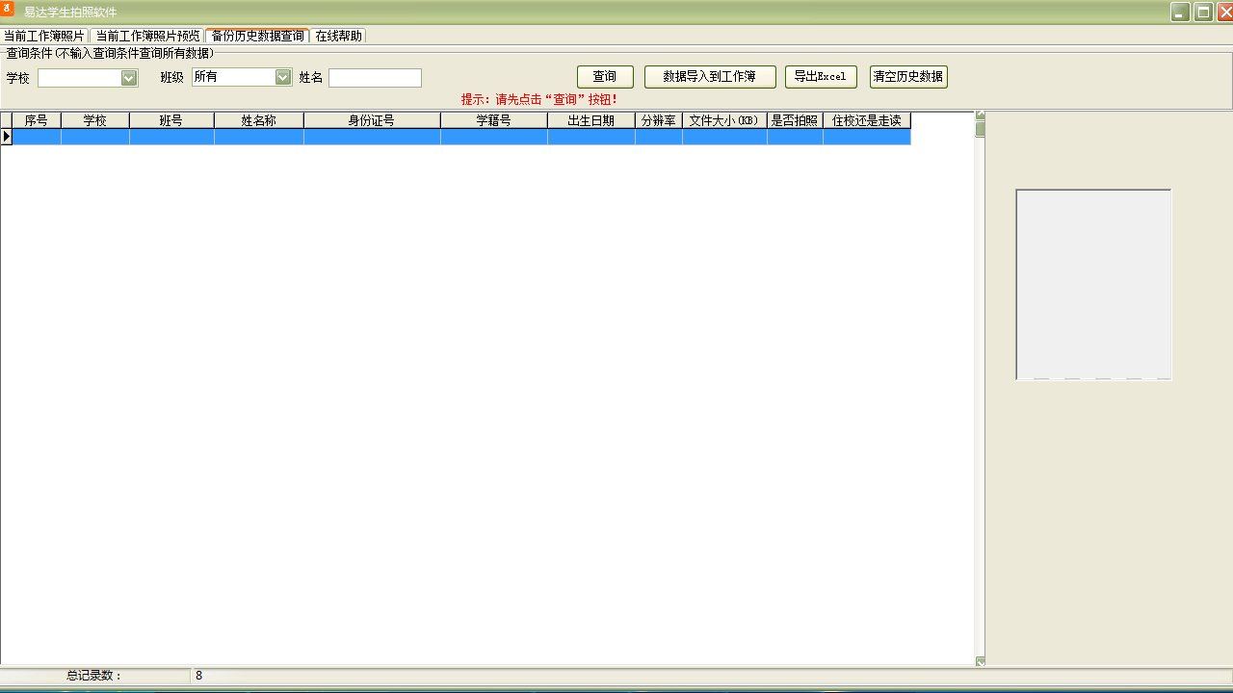Click the 文件大小(KB) column header
Image resolution: width=1233 pixels, height=693 pixels.
(723, 120)
